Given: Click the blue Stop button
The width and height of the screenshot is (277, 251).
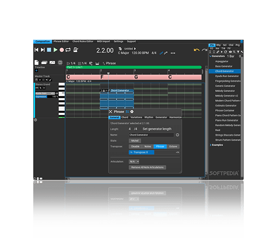Looking at the screenshot, I should (49, 50).
